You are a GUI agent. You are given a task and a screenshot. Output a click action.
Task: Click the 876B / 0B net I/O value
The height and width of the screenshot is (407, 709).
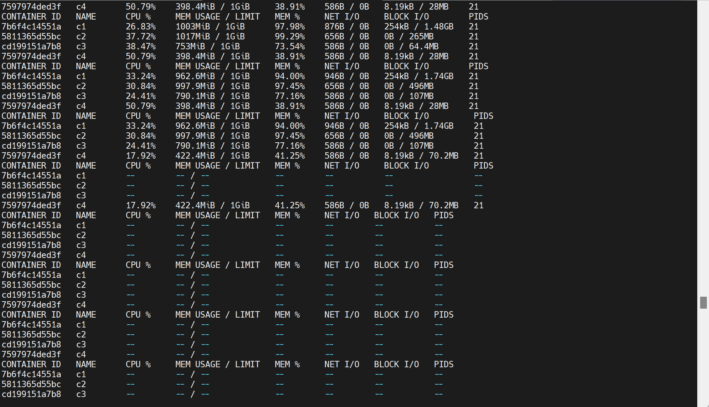[x=347, y=27]
